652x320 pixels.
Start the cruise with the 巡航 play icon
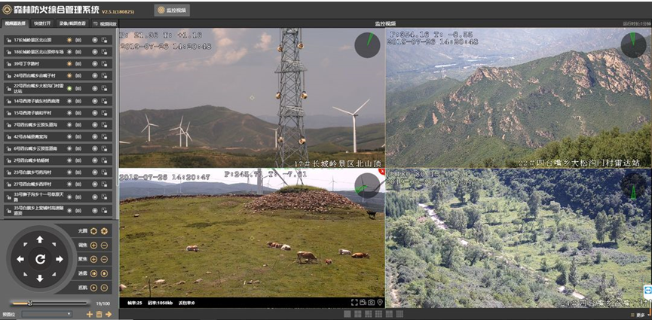(94, 288)
